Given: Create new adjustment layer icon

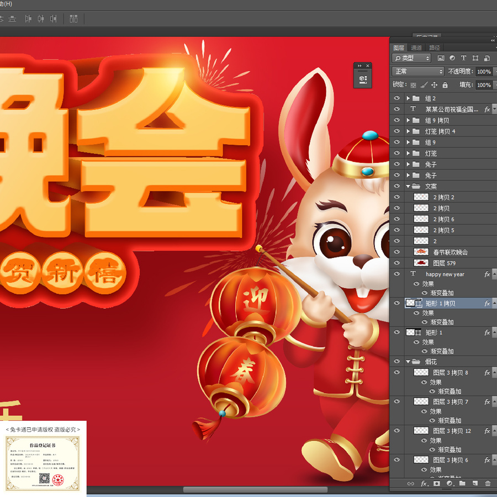Looking at the screenshot, I should coord(450,484).
